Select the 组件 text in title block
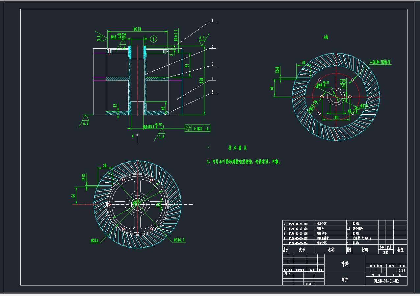Viewport: 420px width, 296px height. click(345, 280)
